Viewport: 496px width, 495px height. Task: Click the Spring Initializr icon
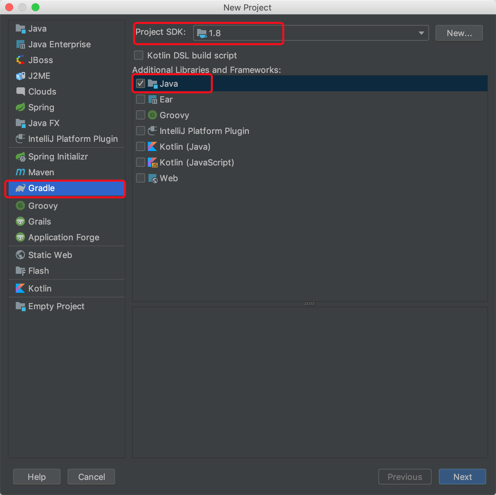20,157
